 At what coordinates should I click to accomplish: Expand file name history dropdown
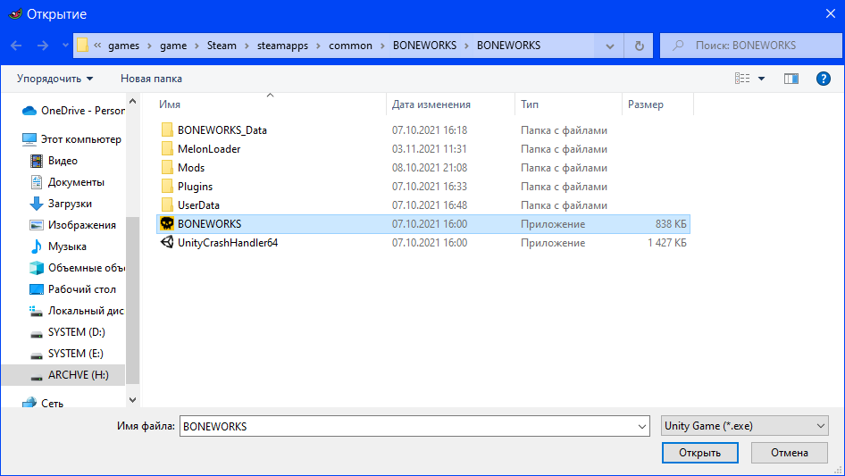[x=642, y=426]
